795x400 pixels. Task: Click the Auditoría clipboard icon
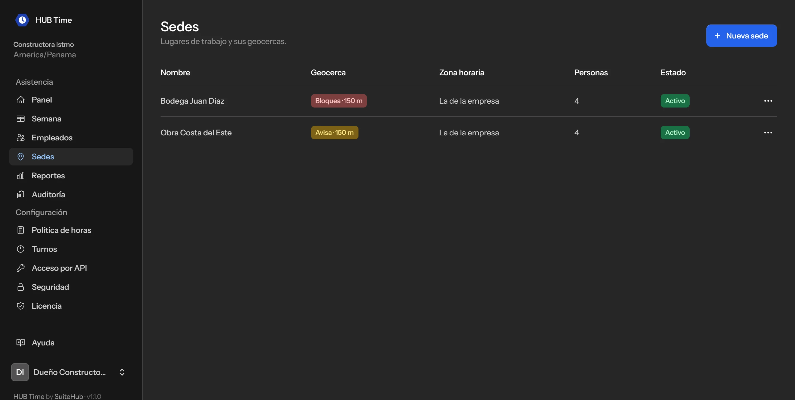click(x=21, y=195)
